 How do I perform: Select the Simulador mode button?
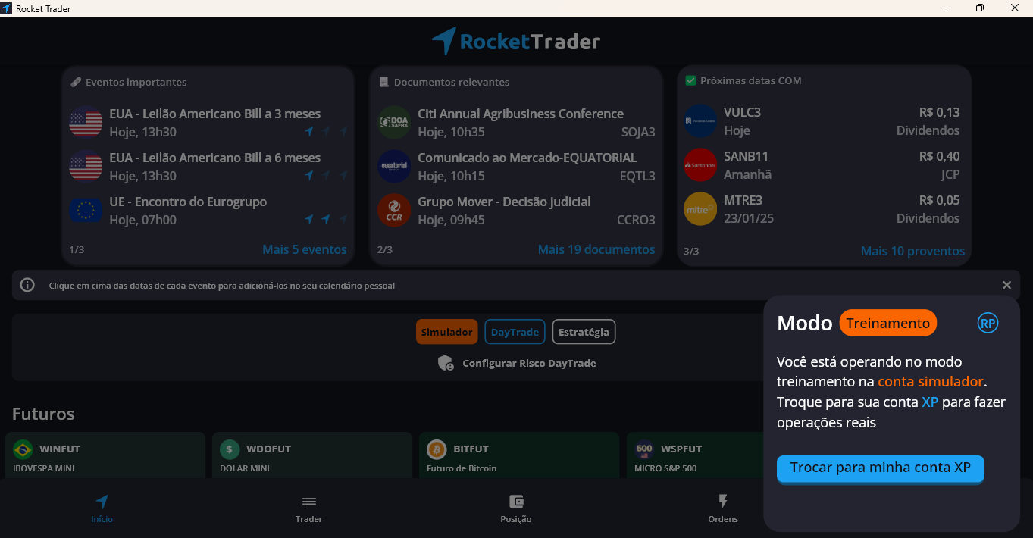pos(447,332)
